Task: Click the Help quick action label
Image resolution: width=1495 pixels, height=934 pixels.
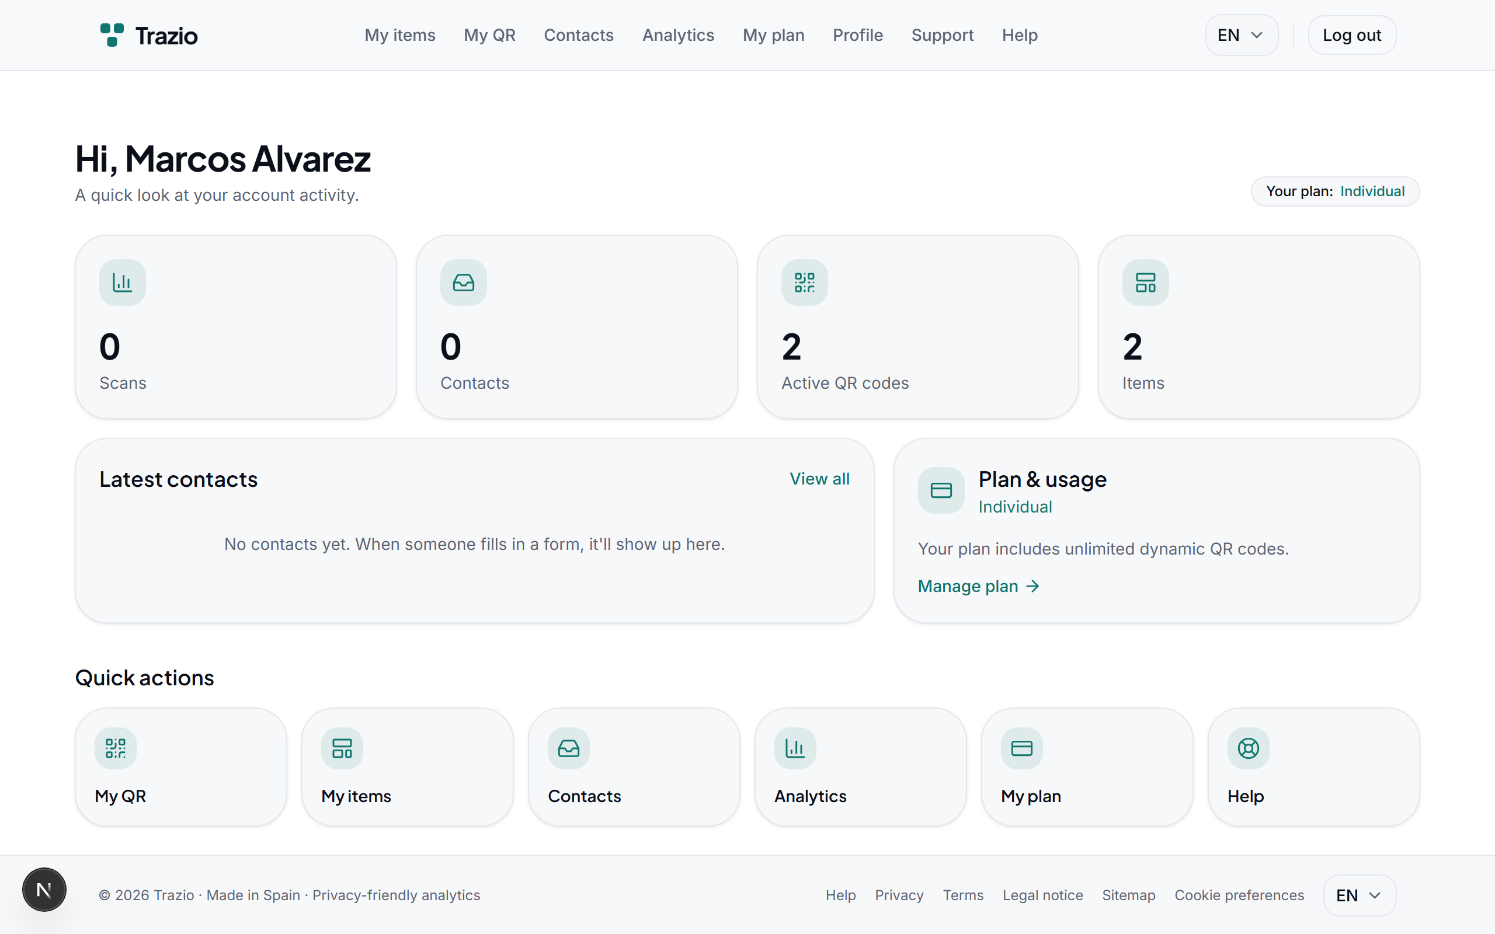Action: (x=1246, y=796)
